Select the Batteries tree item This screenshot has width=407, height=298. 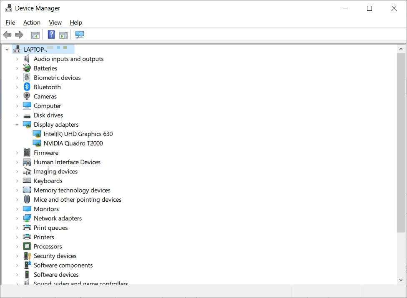(x=46, y=68)
